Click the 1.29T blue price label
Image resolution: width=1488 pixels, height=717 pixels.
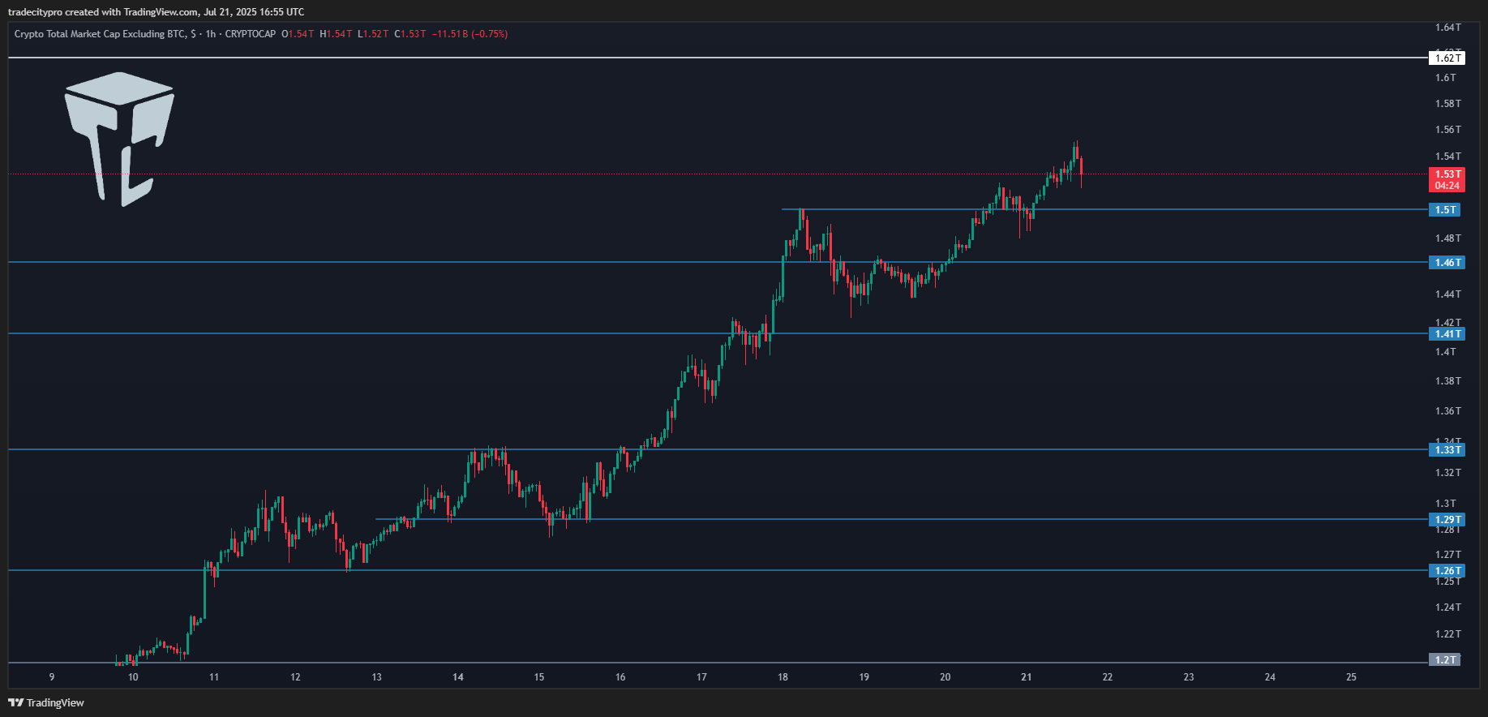coord(1447,519)
